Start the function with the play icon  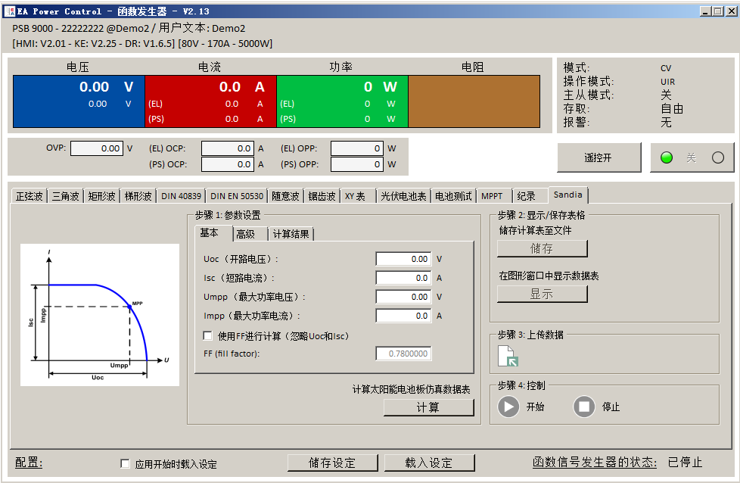(508, 407)
